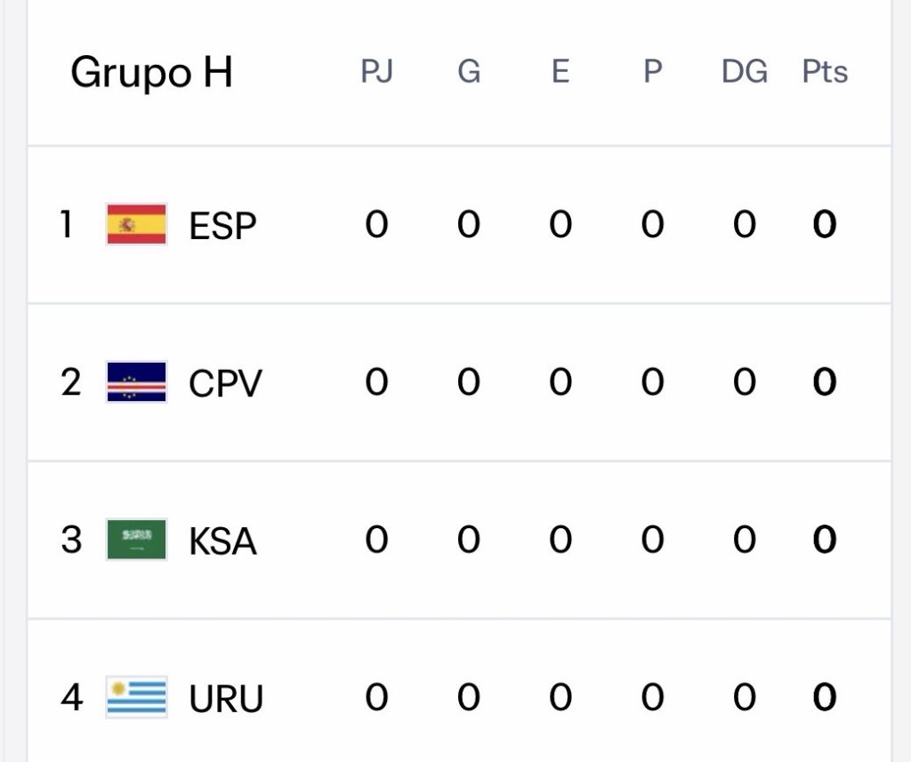Click the position number 2 for CPV
Image resolution: width=911 pixels, height=762 pixels.
tap(71, 382)
